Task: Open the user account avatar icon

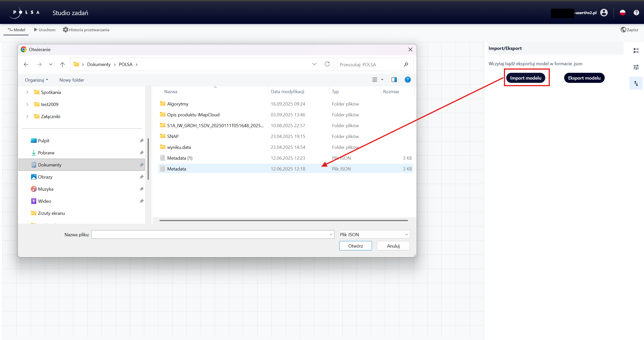Action: coord(604,13)
